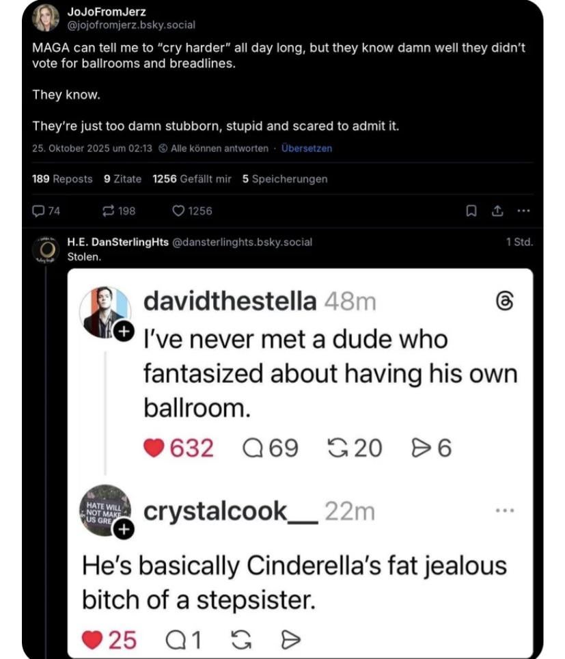View the 1256 Gefällt mir likes list

point(192,179)
